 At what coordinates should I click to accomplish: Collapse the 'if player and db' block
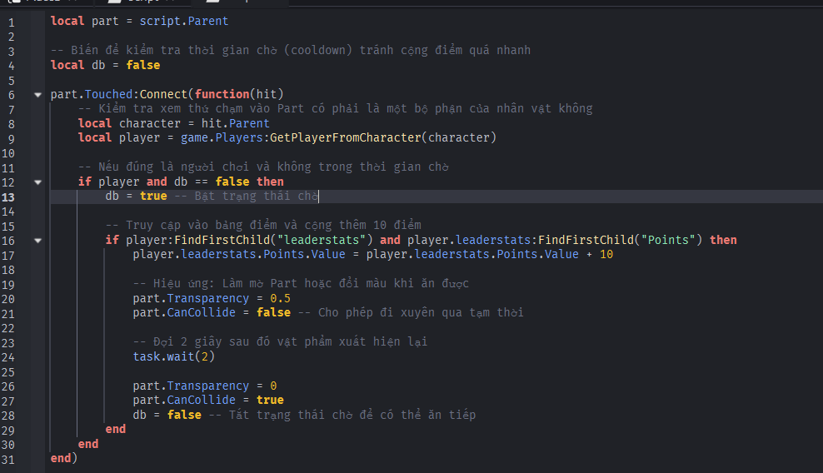[37, 182]
